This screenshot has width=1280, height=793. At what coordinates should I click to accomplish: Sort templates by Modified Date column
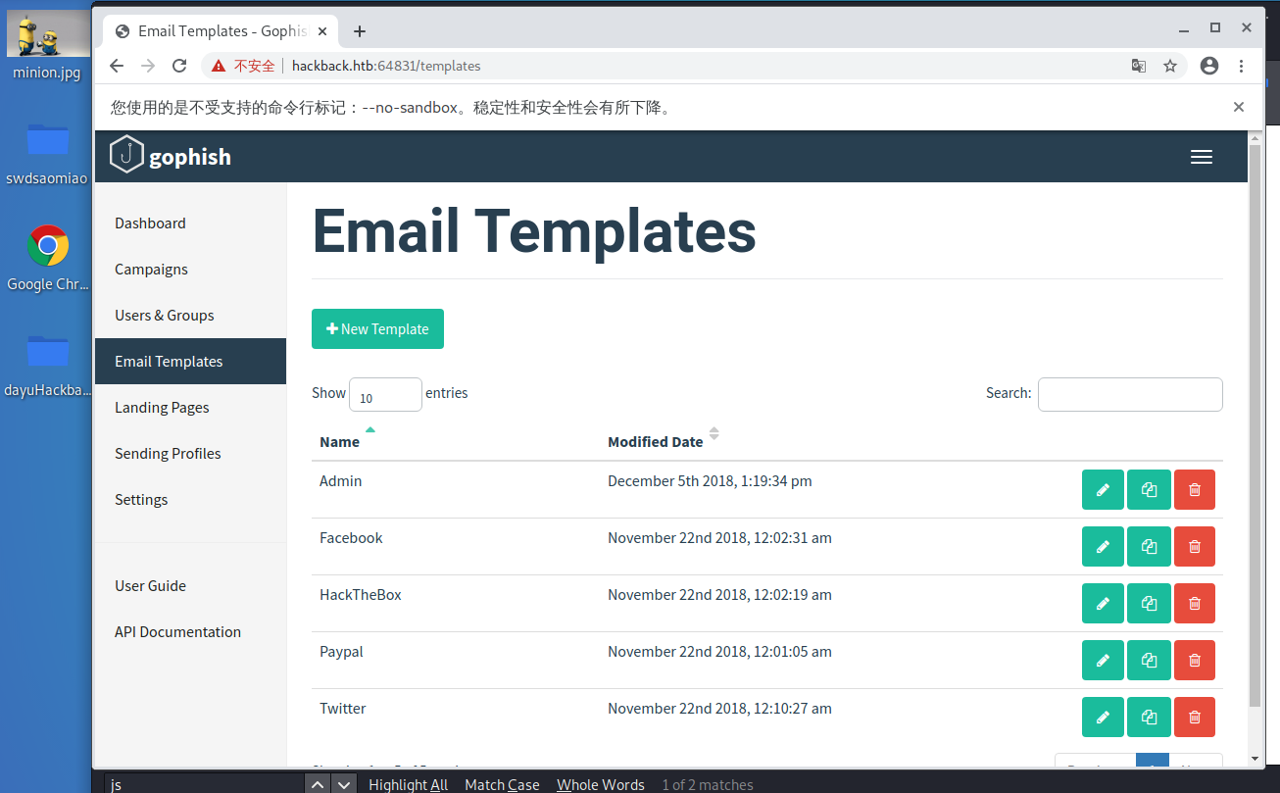click(655, 441)
